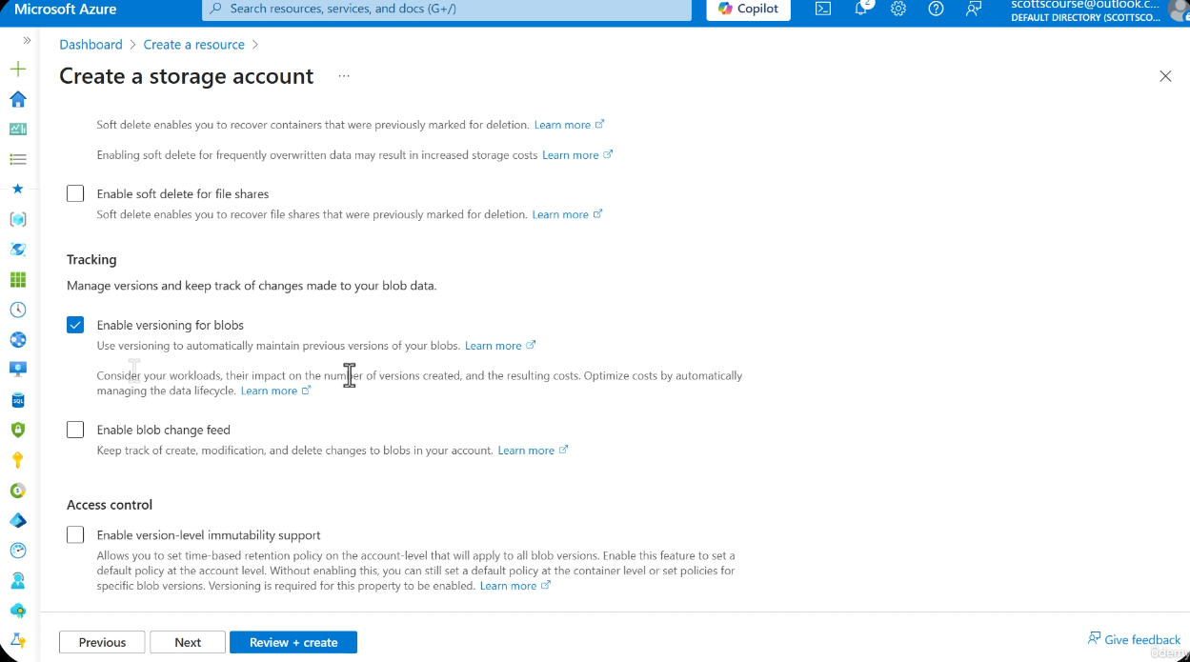This screenshot has width=1190, height=662.
Task: Click green plus Create a resource icon
Action: tap(18, 70)
